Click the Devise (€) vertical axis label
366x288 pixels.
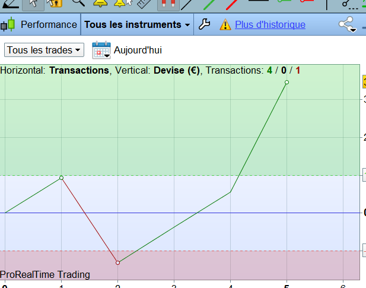coord(177,70)
